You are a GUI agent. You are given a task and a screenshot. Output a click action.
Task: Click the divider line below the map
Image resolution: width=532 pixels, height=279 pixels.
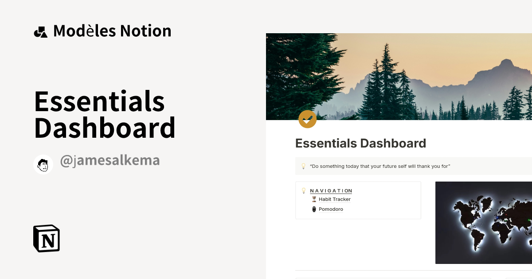coord(412,270)
